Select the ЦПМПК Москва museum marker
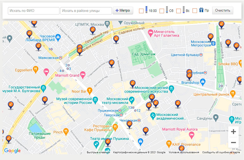The width and height of the screenshot is (244, 160). [x=107, y=24]
